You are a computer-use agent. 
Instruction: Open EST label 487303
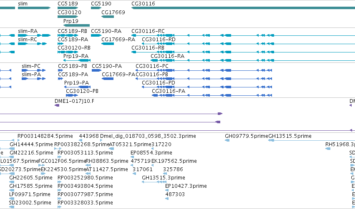pyautogui.click(x=175, y=194)
